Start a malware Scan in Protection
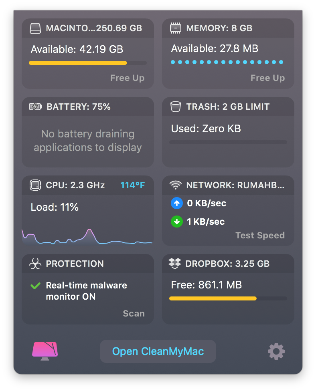This screenshot has height=391, width=316. coord(134,313)
